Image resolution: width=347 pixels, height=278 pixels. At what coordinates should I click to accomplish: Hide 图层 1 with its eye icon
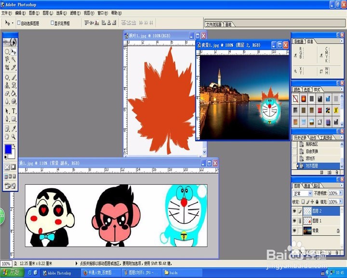coord(294,221)
